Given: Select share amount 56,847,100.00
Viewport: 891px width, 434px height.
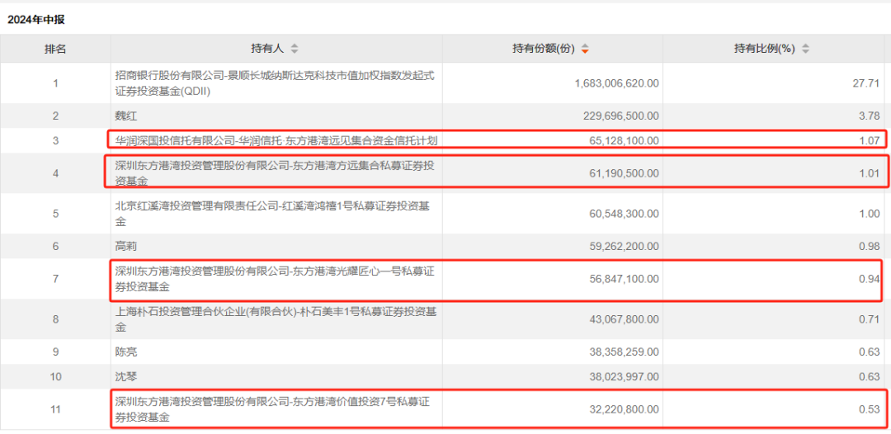Looking at the screenshot, I should pyautogui.click(x=624, y=279).
